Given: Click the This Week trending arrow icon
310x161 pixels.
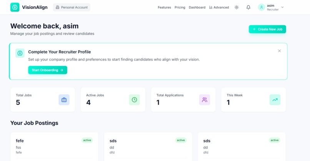Looking at the screenshot, I should coord(275,100).
